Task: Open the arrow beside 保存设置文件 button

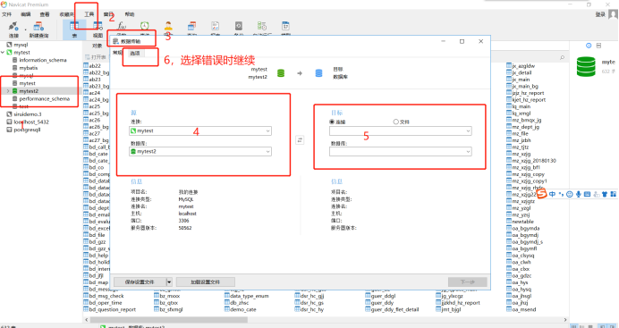Action: 169,282
